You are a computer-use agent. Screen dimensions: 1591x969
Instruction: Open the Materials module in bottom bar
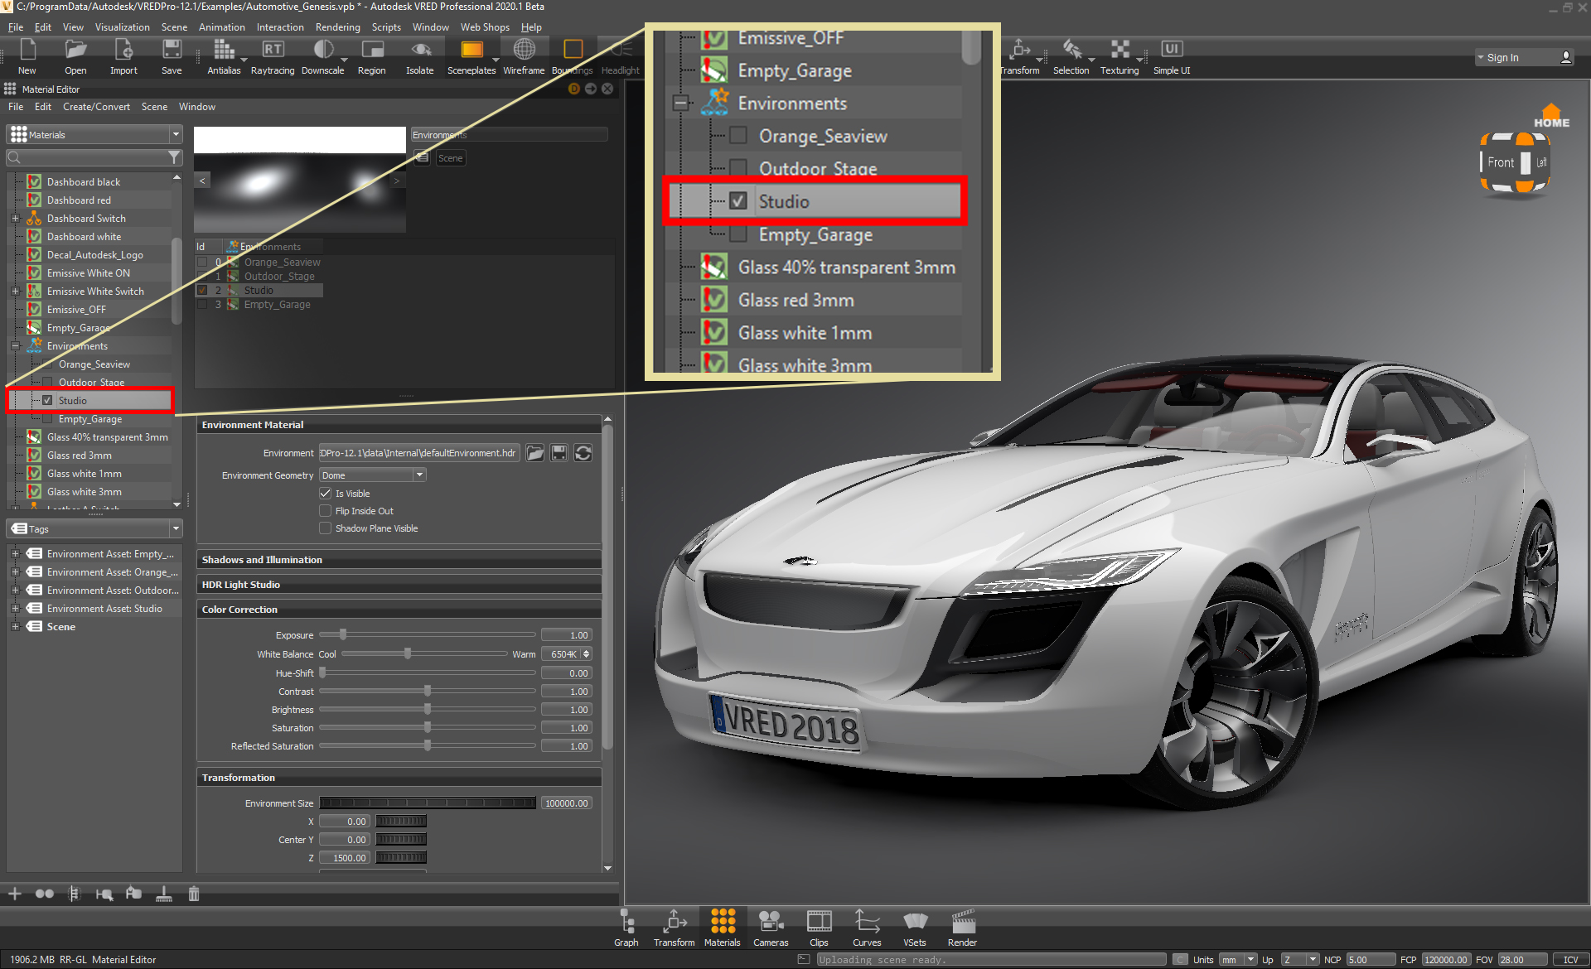pyautogui.click(x=723, y=928)
